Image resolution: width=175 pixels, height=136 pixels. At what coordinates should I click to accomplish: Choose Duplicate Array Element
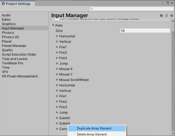[97, 128]
